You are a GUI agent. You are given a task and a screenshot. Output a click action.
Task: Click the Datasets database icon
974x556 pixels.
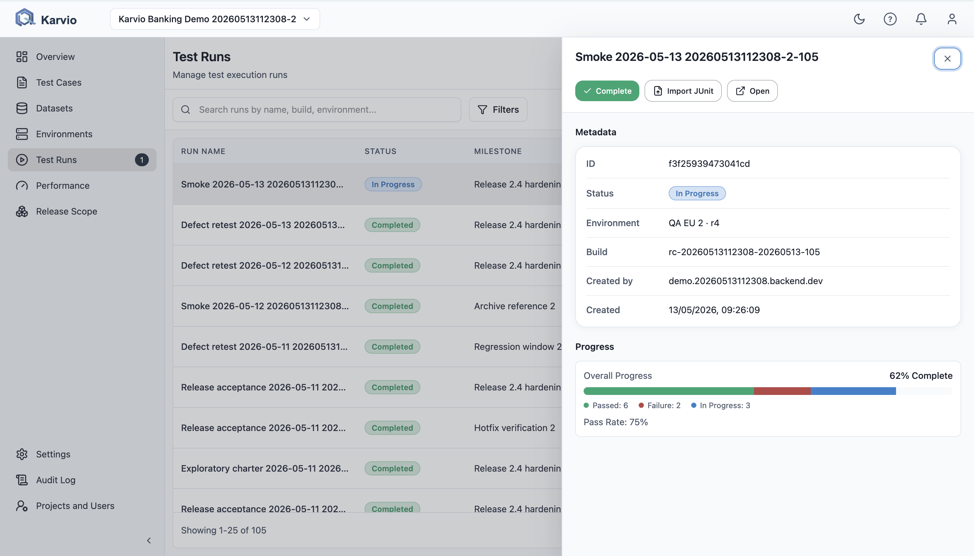(22, 108)
